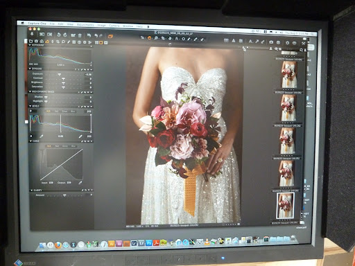Click the Reset adjustments curved-arrow icon

[x=89, y=35]
